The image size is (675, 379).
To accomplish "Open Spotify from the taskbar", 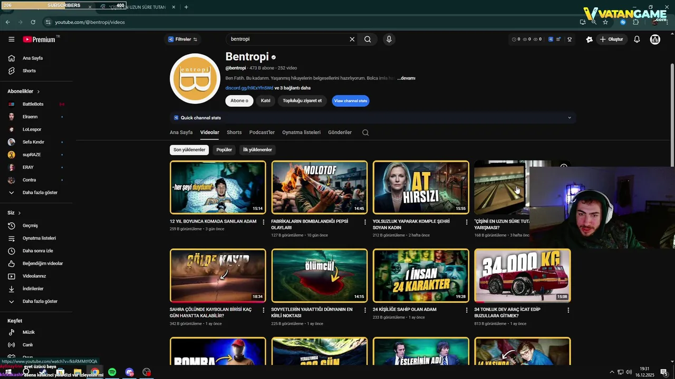I will pyautogui.click(x=112, y=372).
